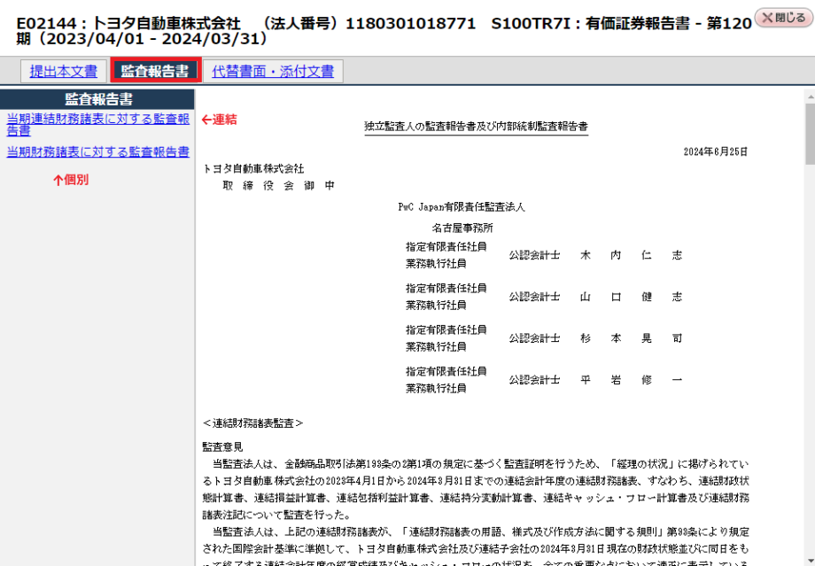Click the X icon inside the 閉じる button
The width and height of the screenshot is (815, 566).
point(767,17)
